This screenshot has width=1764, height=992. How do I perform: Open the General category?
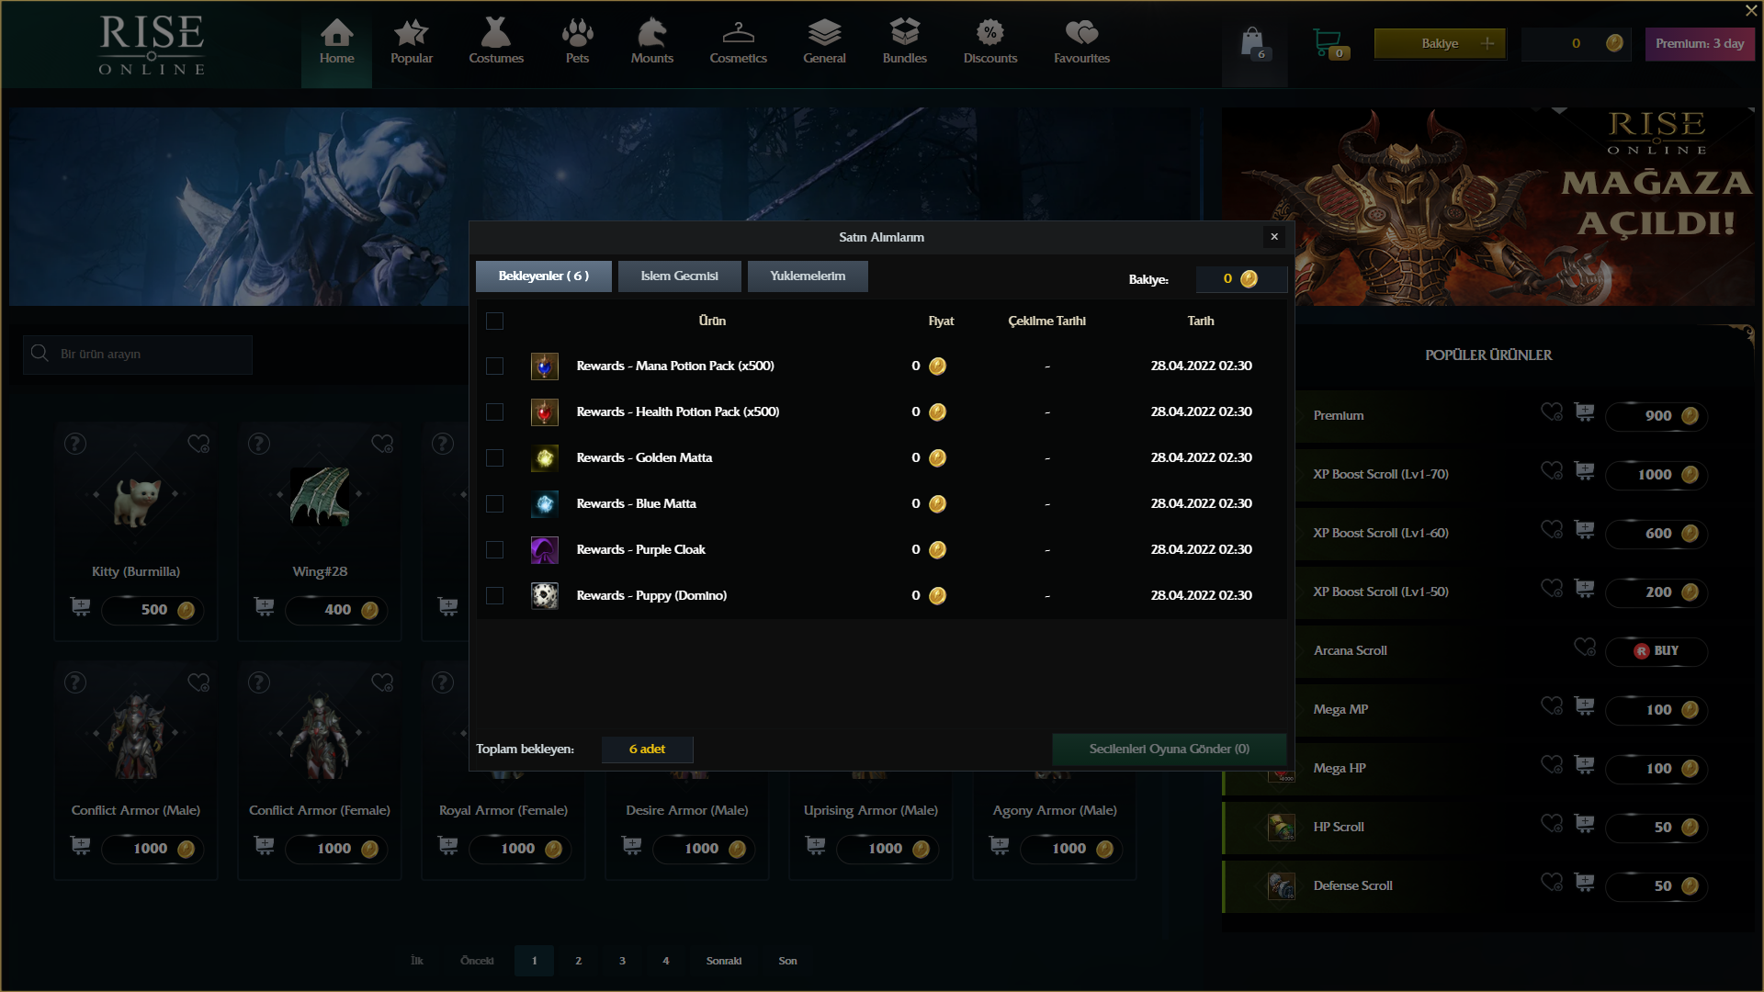[824, 43]
